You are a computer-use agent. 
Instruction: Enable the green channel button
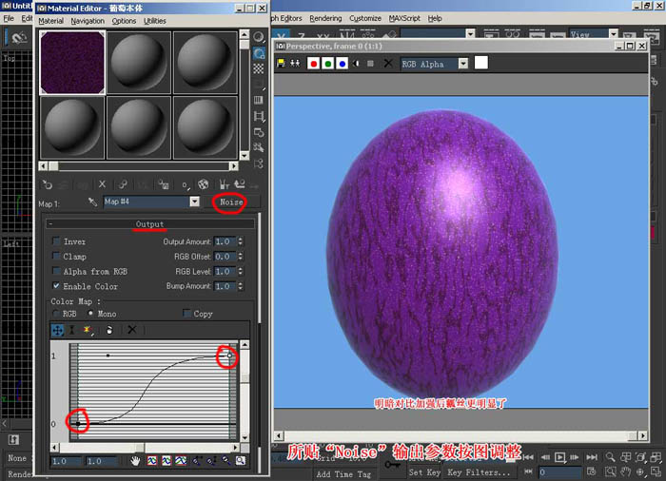pos(328,64)
